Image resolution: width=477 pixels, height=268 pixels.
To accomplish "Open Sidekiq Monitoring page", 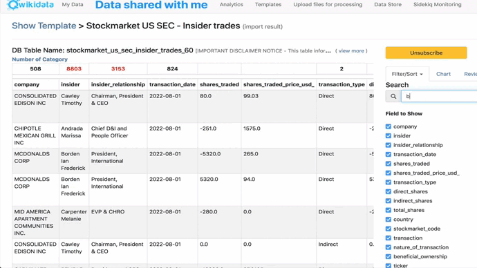I will 437,5.
